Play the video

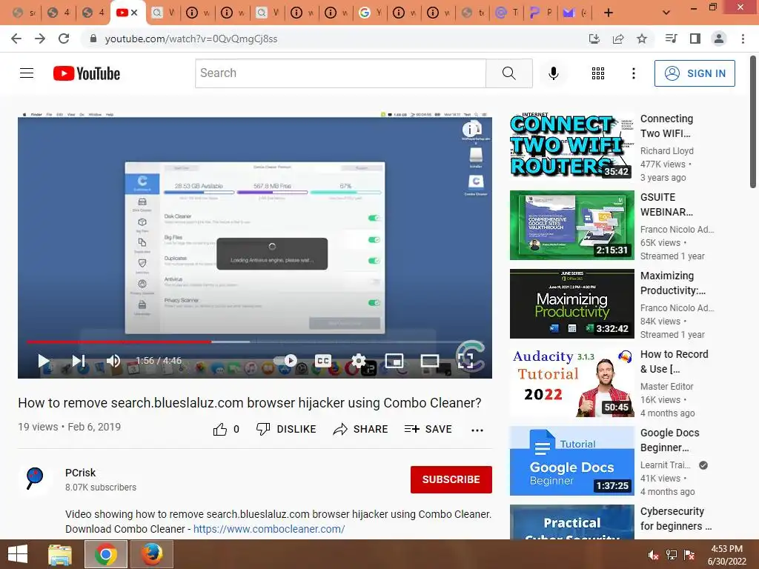(x=44, y=361)
